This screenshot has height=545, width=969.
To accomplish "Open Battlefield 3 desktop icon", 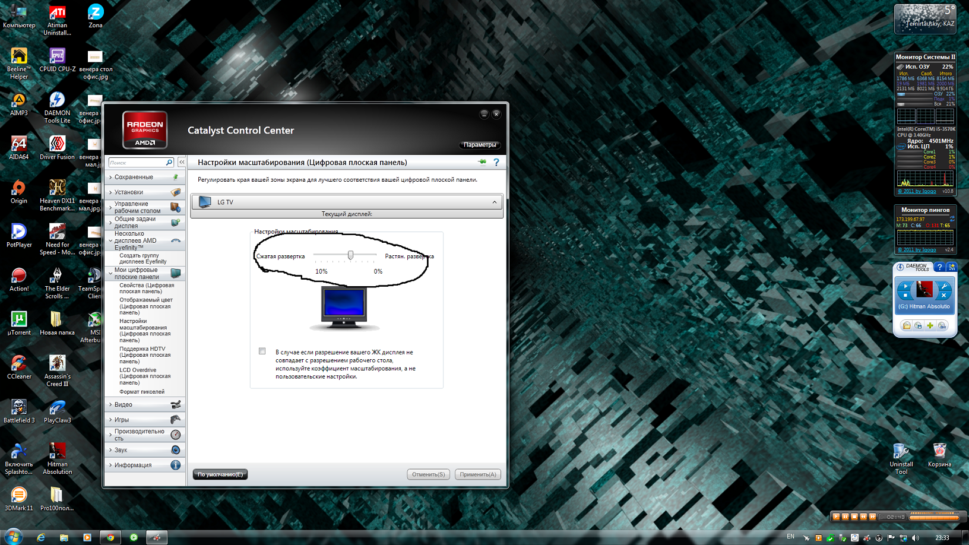I will (19, 412).
